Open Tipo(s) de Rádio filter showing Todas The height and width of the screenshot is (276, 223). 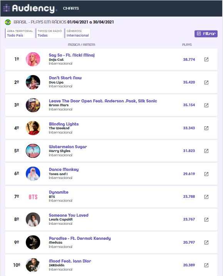click(49, 33)
